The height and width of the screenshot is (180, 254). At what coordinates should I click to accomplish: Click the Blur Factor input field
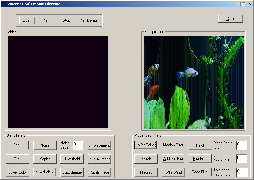coord(242,159)
